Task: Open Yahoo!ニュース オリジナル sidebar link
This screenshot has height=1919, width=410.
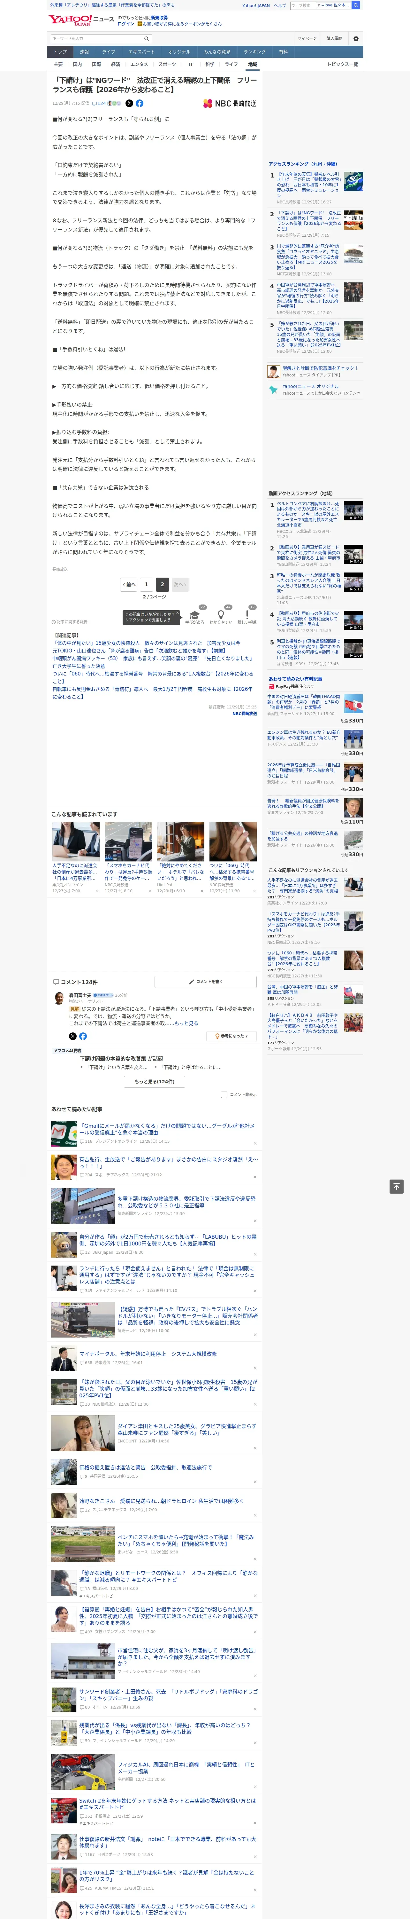Action: click(x=310, y=387)
